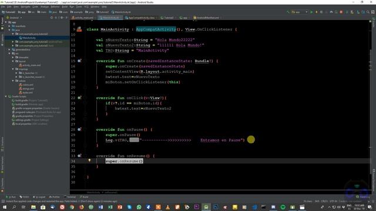Screen dimensions: 376x211
Task: Open the Logcat tool window button
Action: coord(39,197)
